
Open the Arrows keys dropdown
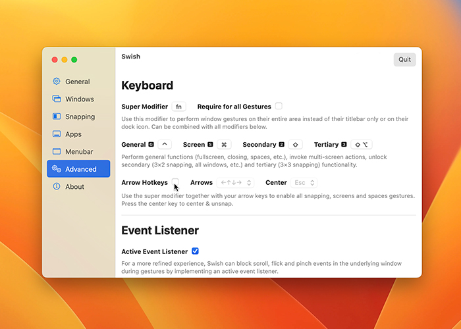pos(236,183)
